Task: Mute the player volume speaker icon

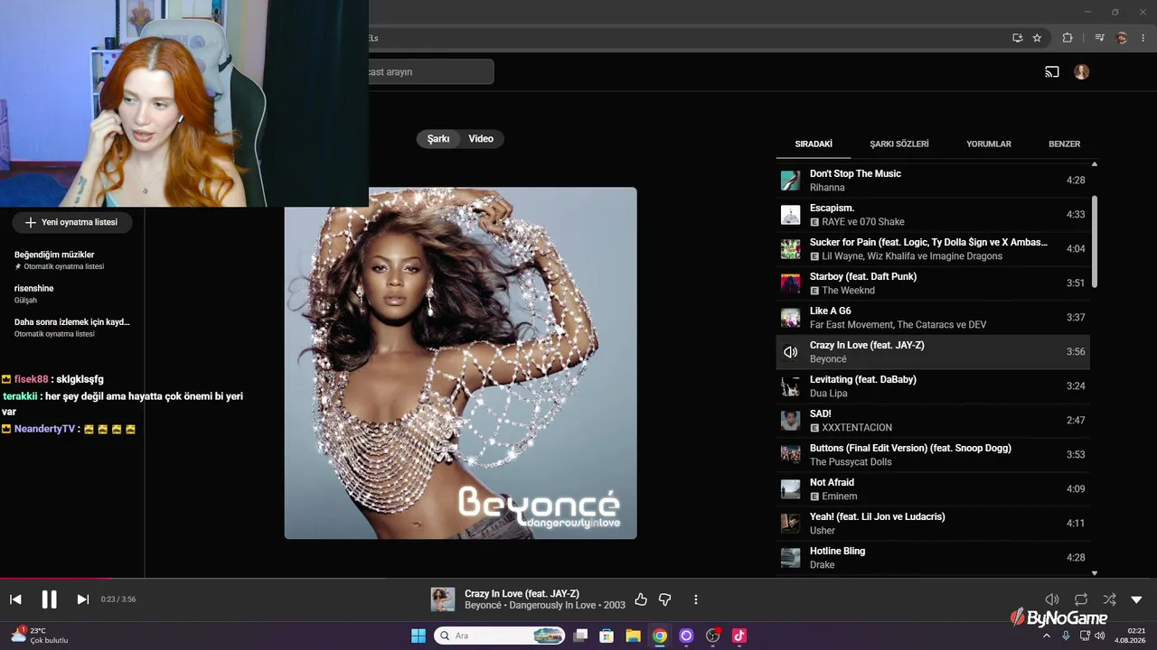Action: (x=1052, y=599)
